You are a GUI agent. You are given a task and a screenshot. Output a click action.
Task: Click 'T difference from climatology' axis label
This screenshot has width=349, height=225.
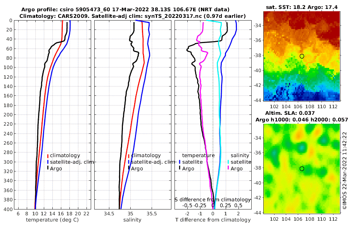point(213,220)
